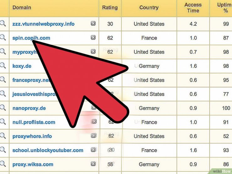Screen dimensions: 232x174
Task: Click the X icon on proxy.wiksa.com row
Action: (93, 164)
